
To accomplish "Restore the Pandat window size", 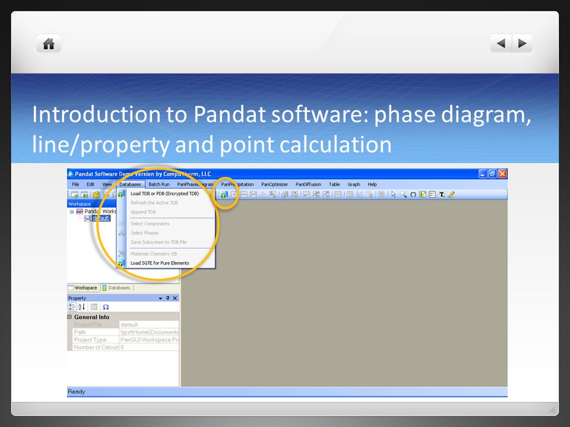I will coord(493,174).
